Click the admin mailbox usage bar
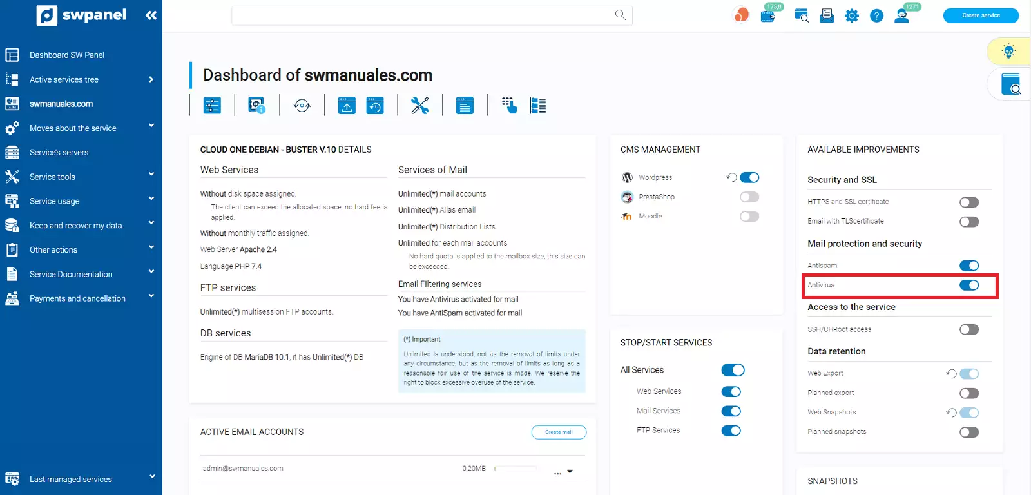Screen dimensions: 1031x495 point(515,469)
